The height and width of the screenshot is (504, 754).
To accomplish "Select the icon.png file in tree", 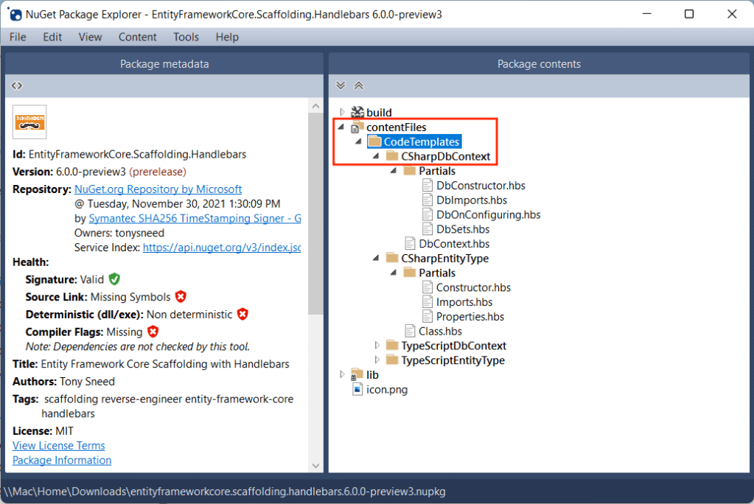I will [386, 389].
